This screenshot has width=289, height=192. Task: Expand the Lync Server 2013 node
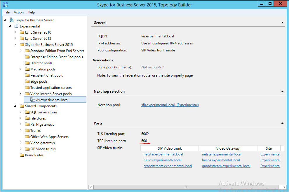tap(15, 39)
